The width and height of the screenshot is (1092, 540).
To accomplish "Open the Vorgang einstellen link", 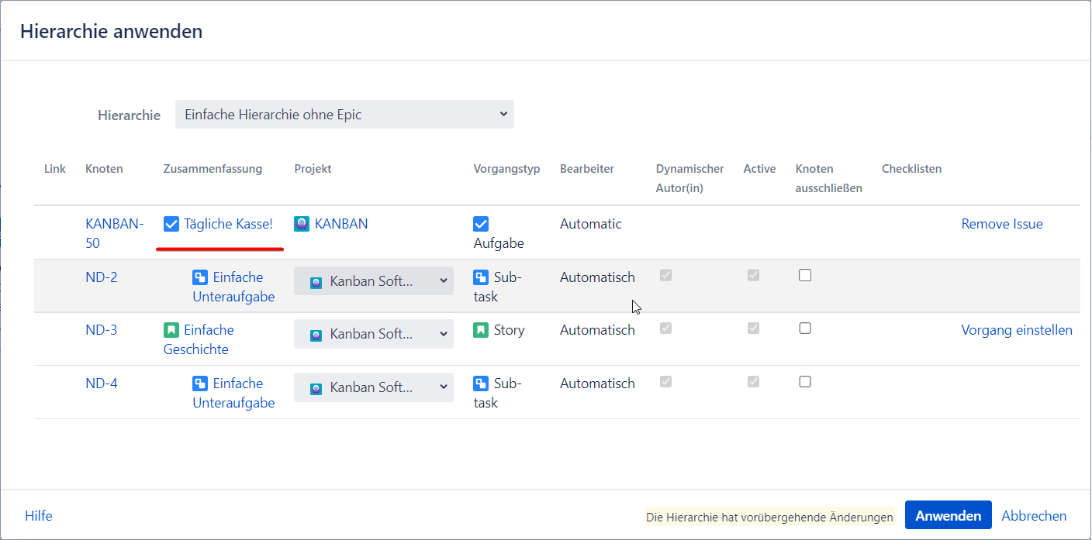I will tap(1016, 330).
